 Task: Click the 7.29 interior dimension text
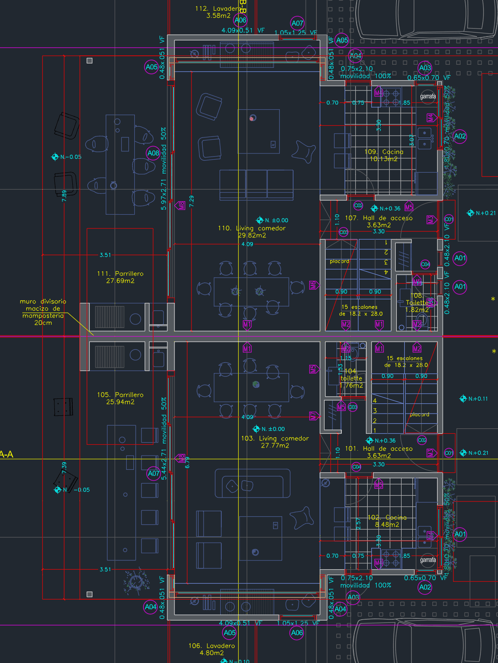[x=192, y=201]
